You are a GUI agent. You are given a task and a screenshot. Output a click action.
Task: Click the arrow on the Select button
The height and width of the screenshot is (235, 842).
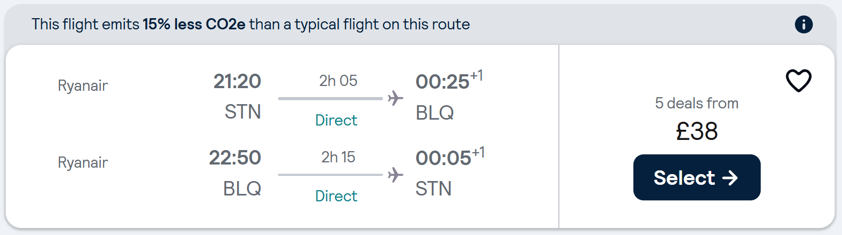[x=730, y=178]
